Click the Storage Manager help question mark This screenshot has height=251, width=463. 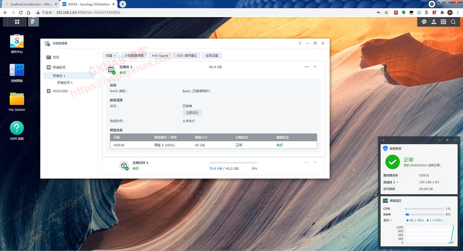point(300,44)
